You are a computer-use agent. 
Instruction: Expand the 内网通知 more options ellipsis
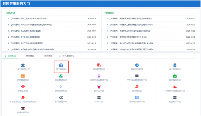tap(91, 13)
